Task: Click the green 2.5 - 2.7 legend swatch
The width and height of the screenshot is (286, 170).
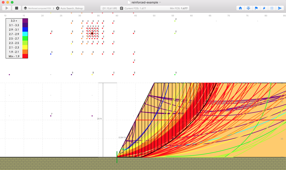Action: [x=25, y=38]
